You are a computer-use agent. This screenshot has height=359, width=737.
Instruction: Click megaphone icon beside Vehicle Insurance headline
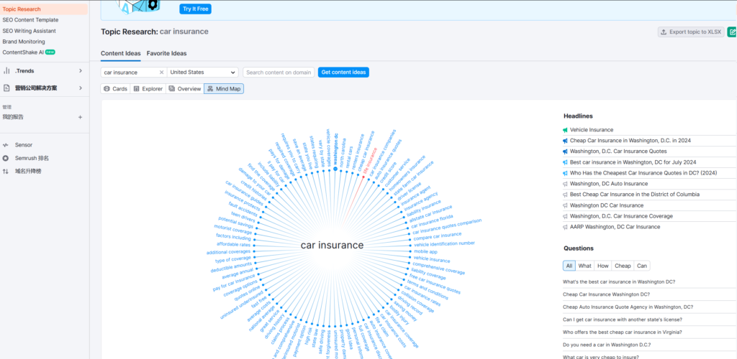pyautogui.click(x=566, y=130)
